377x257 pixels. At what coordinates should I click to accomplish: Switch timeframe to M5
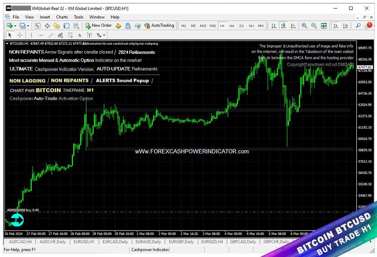pos(193,26)
